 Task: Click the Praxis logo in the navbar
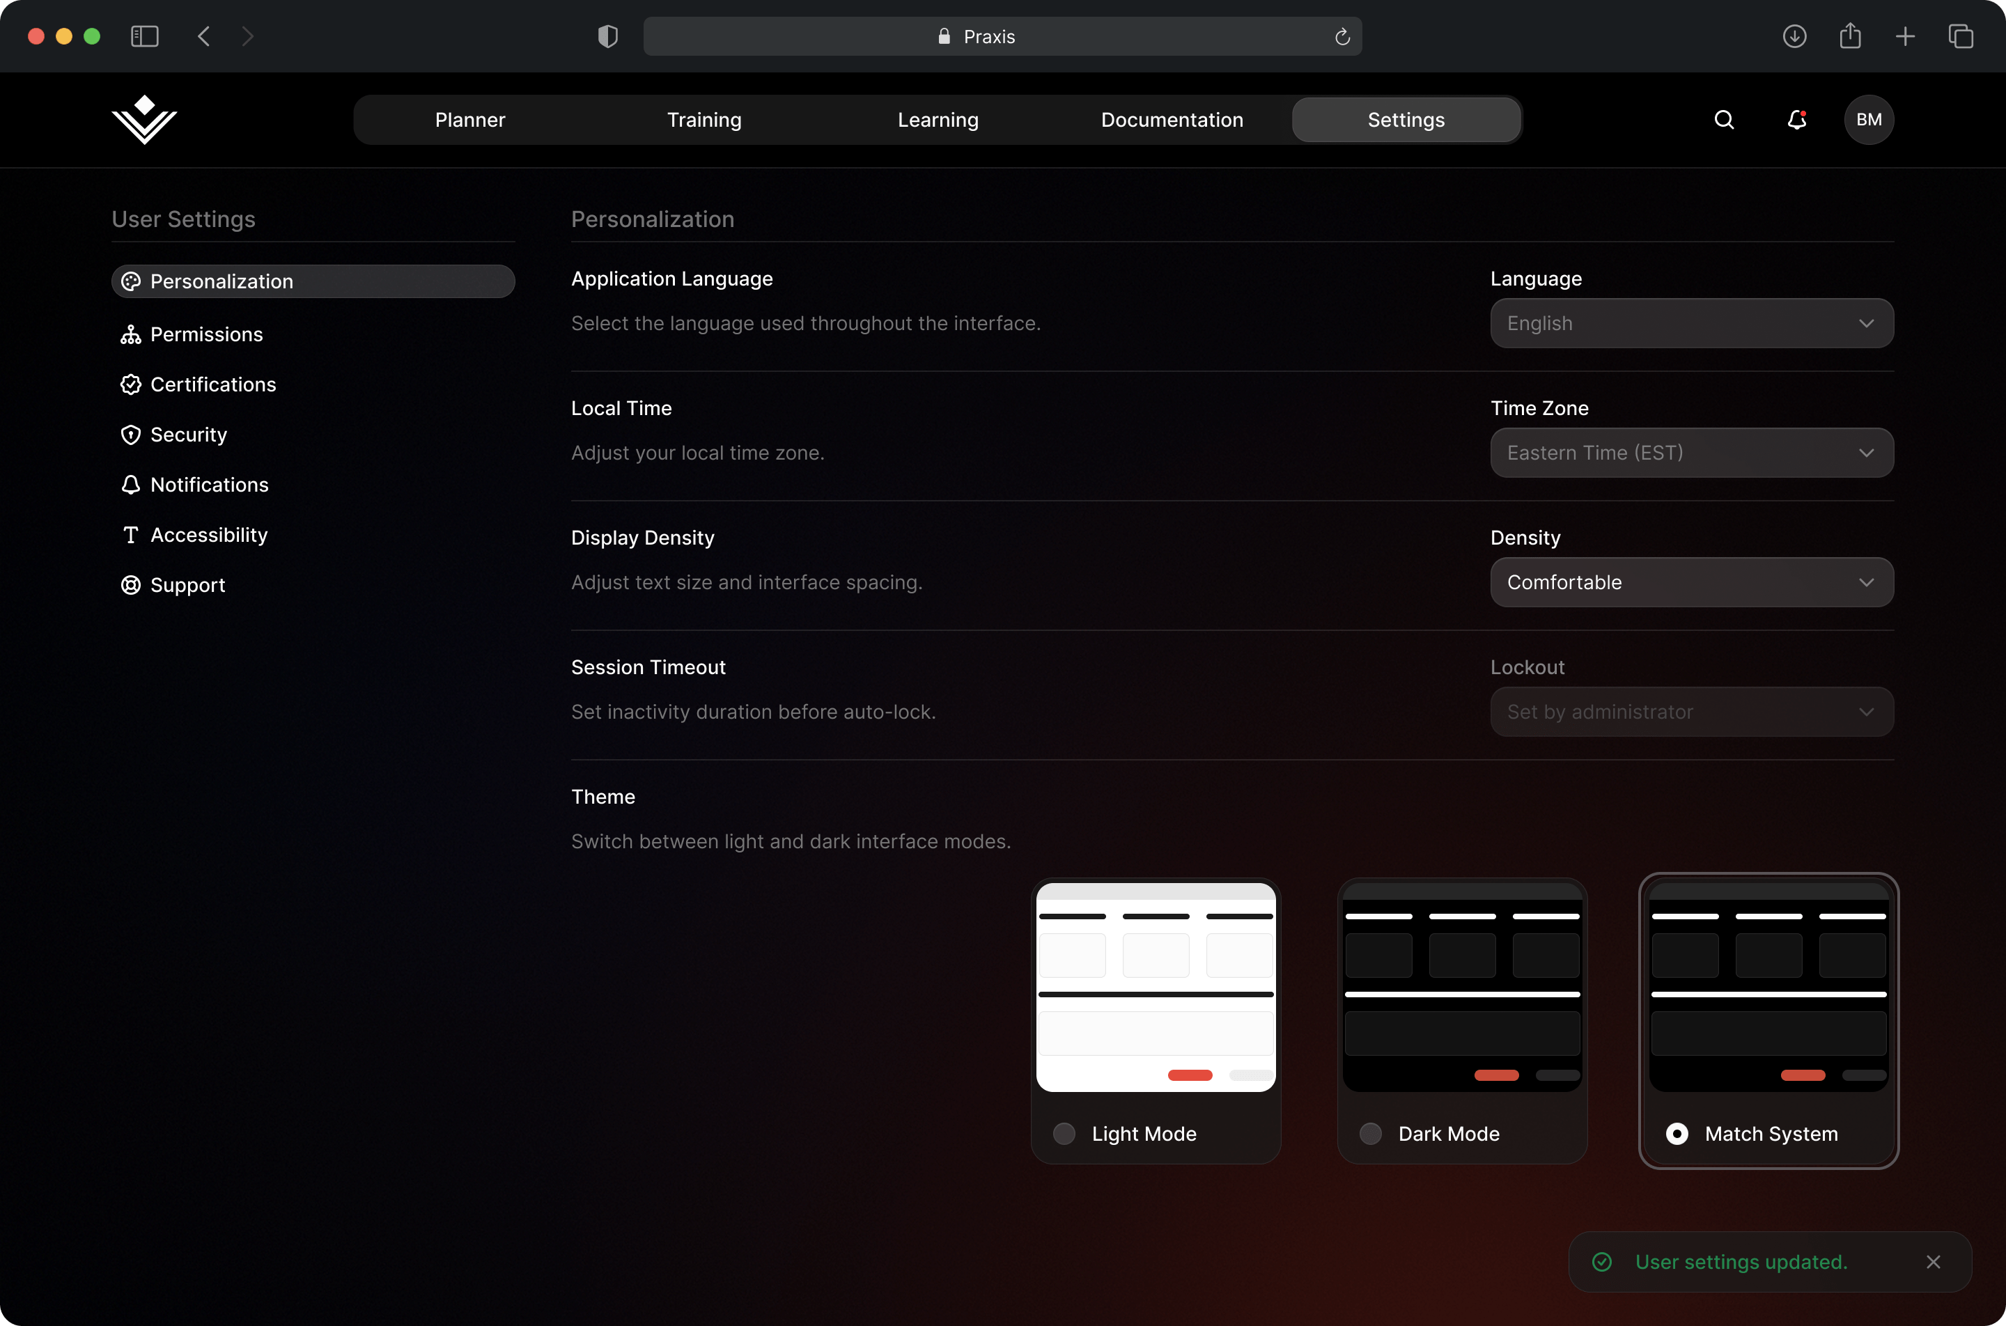[143, 119]
